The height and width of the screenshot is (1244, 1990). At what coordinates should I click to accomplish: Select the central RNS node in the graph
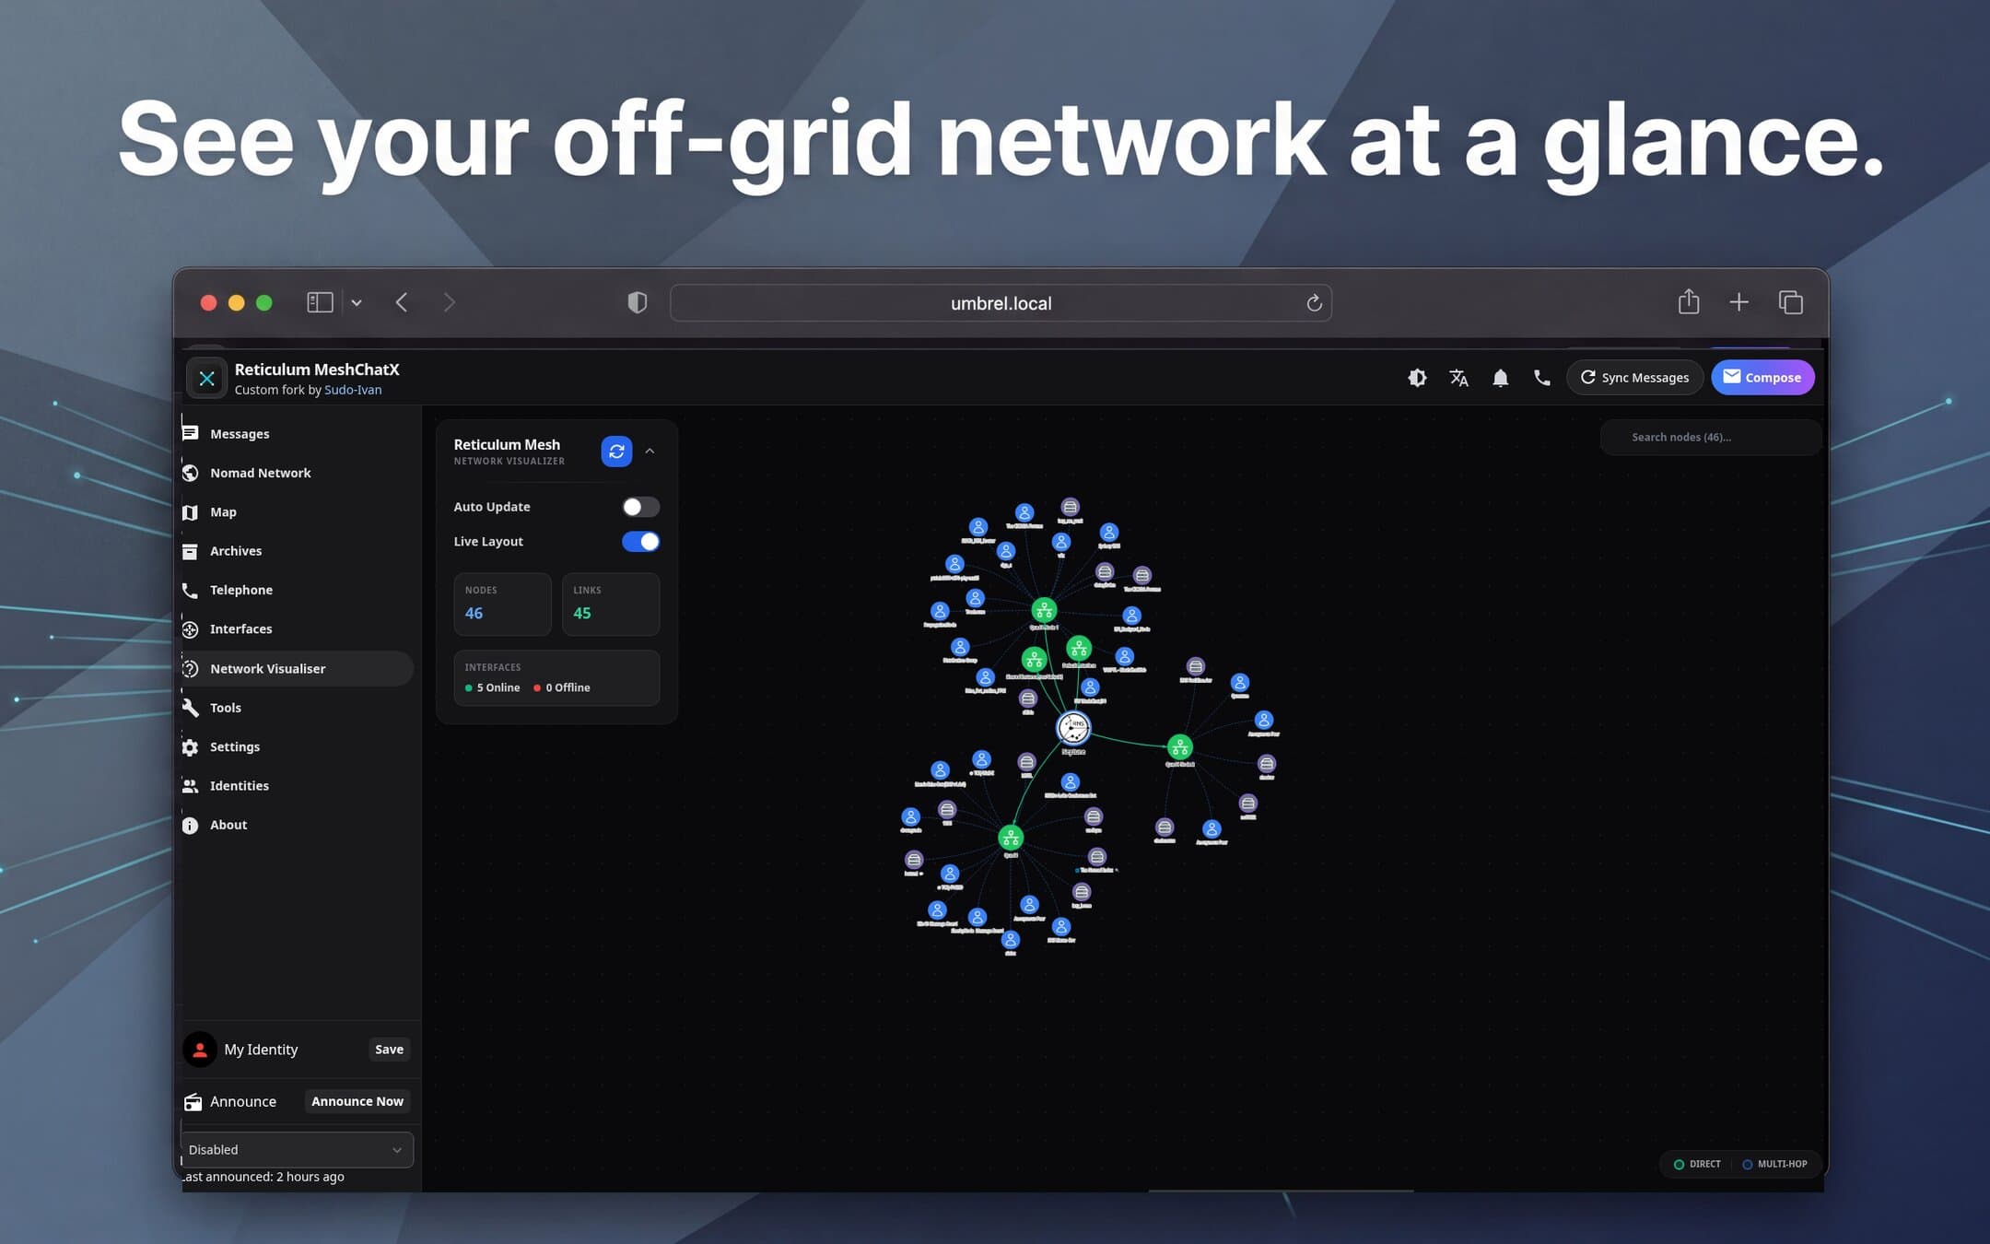click(x=1072, y=728)
